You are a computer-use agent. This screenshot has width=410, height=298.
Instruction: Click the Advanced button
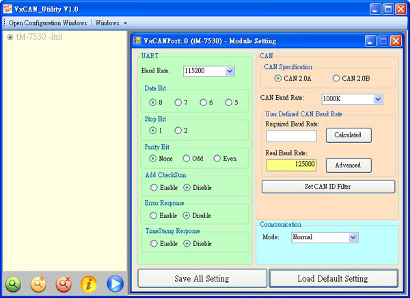click(x=348, y=165)
